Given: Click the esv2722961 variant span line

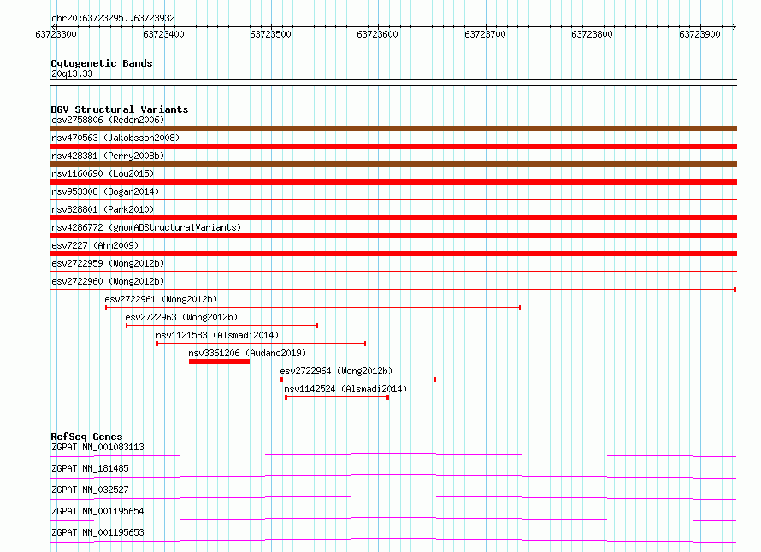Looking at the screenshot, I should (313, 308).
